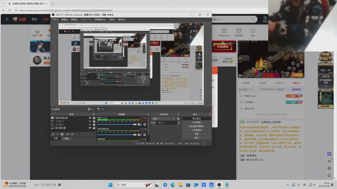337x189 pixels.
Task: Open the 视图(V) menu in OBS
Action: tap(75, 19)
